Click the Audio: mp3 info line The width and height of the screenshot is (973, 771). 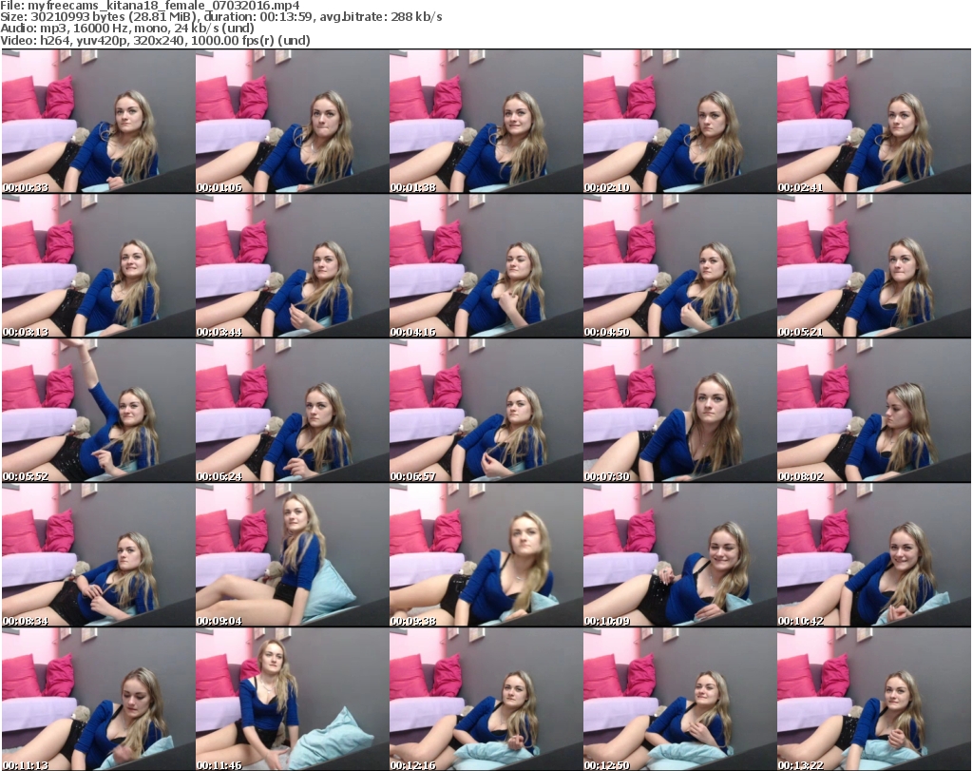pyautogui.click(x=127, y=29)
